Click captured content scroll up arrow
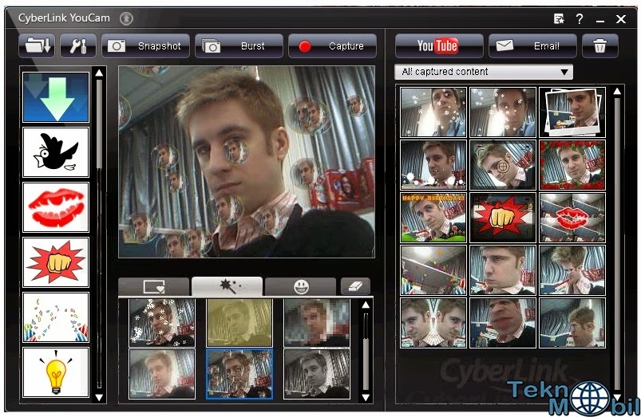This screenshot has height=417, width=641. tap(617, 91)
